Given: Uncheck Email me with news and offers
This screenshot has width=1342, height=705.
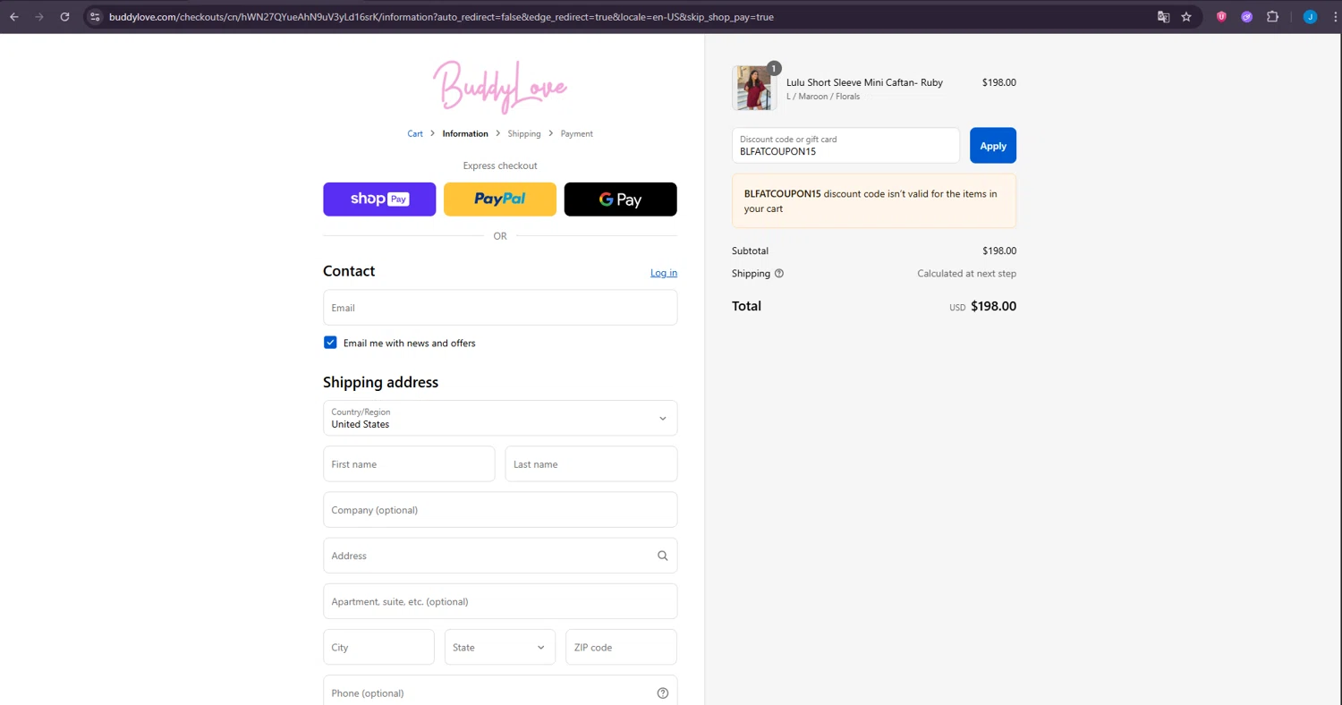Looking at the screenshot, I should 330,343.
